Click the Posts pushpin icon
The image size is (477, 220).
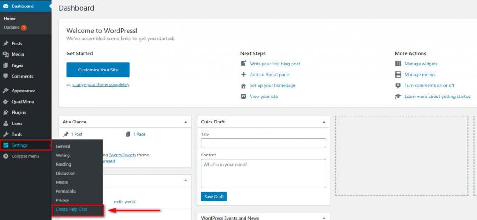pos(6,43)
